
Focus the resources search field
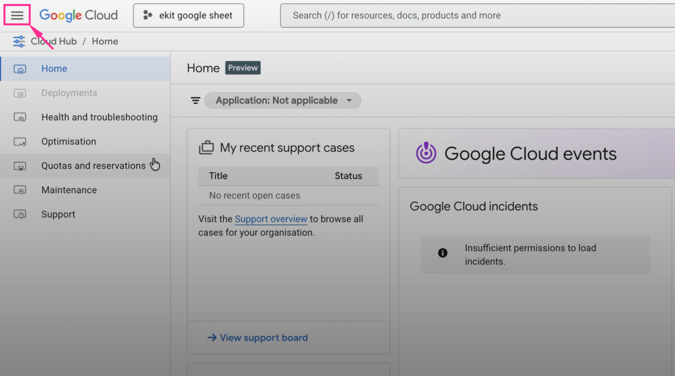point(477,15)
